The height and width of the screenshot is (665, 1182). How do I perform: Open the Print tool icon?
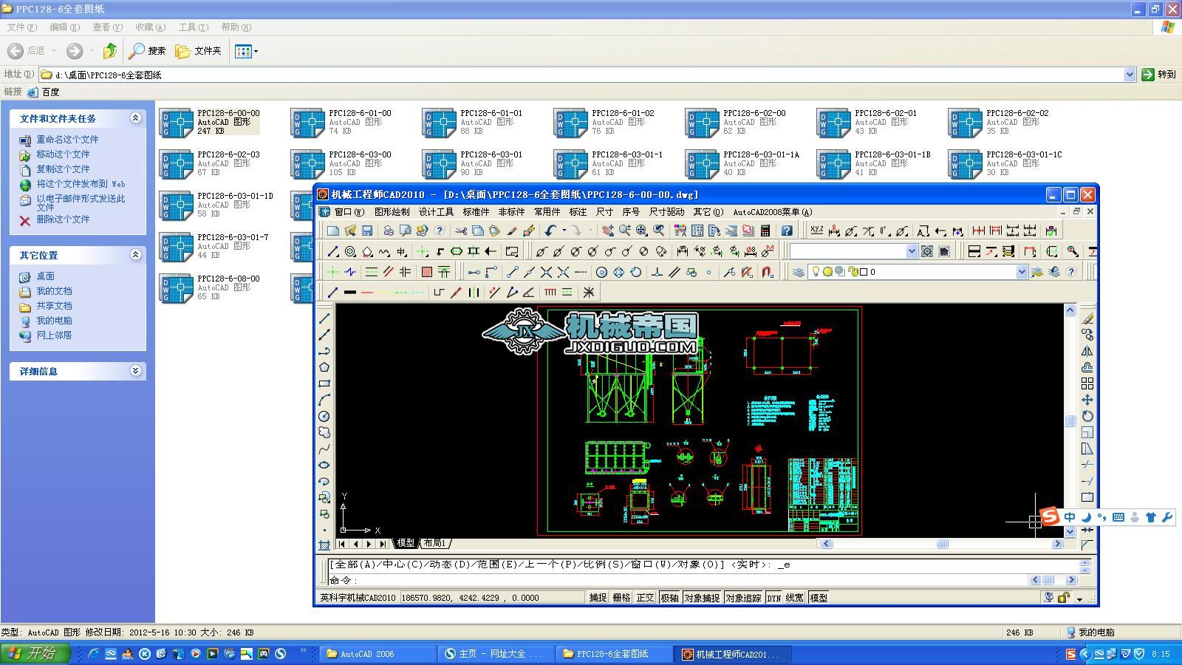[x=389, y=231]
